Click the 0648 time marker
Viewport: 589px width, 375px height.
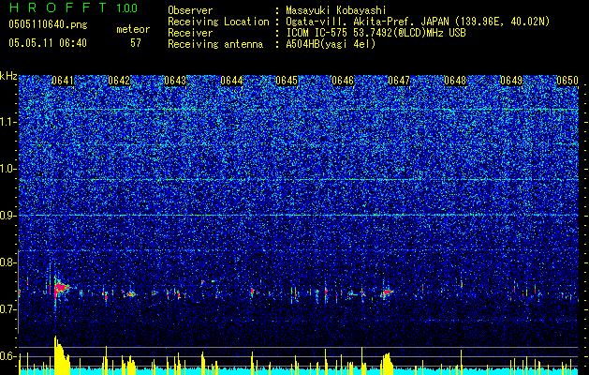tap(455, 81)
